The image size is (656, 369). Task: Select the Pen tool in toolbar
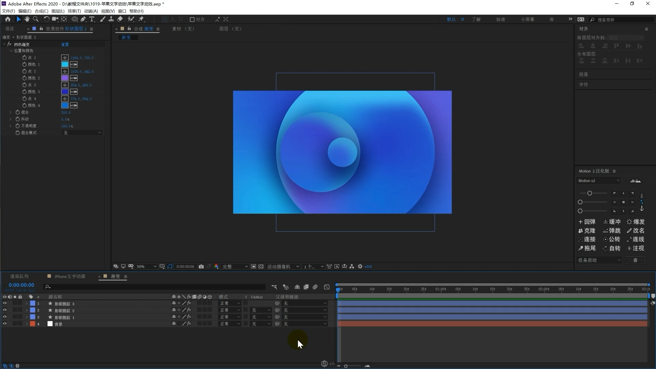[x=83, y=19]
